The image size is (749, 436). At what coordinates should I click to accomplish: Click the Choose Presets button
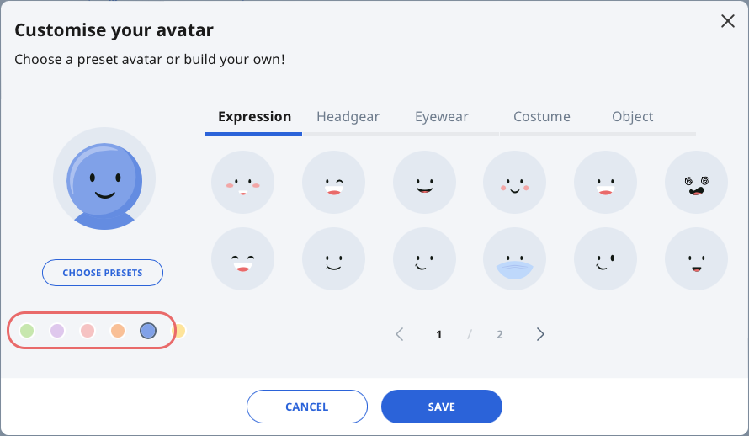(103, 273)
